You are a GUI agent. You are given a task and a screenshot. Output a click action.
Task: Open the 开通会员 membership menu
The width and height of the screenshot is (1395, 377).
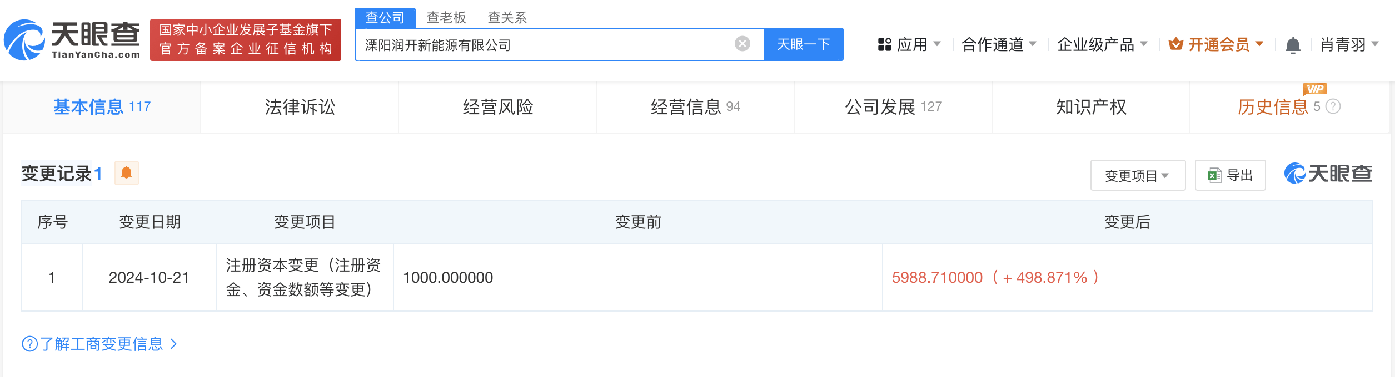pos(1216,44)
